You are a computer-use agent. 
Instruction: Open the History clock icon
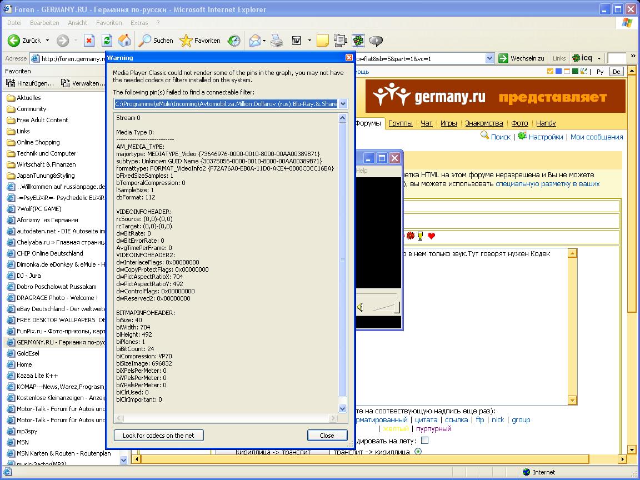(234, 41)
